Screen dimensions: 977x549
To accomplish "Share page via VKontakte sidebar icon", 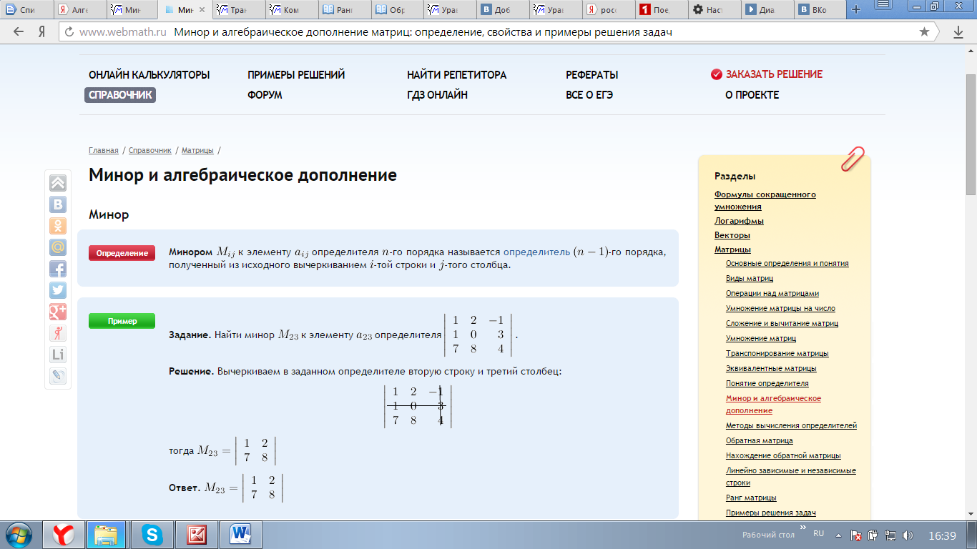I will 58,204.
